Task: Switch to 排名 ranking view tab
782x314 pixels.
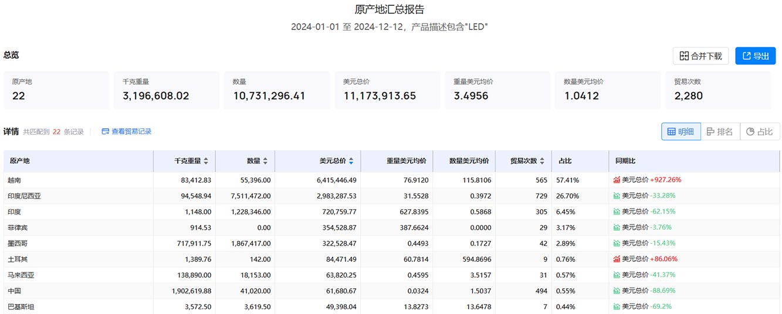Action: point(720,132)
